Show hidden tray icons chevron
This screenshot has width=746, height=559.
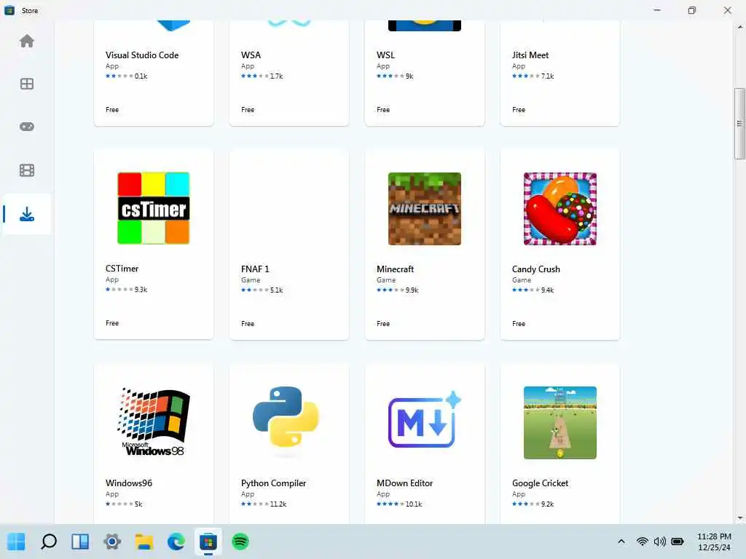coord(621,542)
